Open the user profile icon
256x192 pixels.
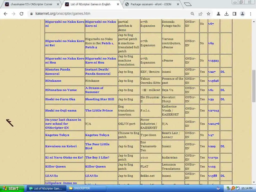(x=242, y=14)
